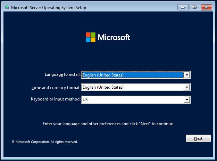Click the "Microsoft Server Operating System Setup" title
The width and height of the screenshot is (217, 161).
[x=49, y=8]
